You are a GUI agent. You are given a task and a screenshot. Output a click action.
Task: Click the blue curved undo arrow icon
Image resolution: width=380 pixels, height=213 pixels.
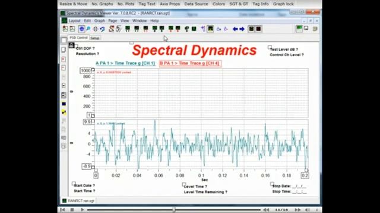(102, 29)
